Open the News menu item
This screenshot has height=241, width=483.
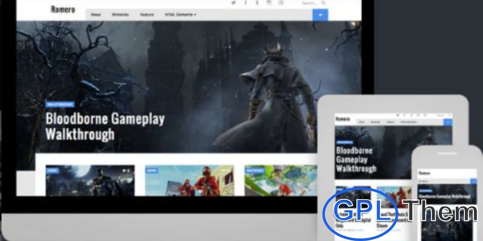pyautogui.click(x=96, y=14)
